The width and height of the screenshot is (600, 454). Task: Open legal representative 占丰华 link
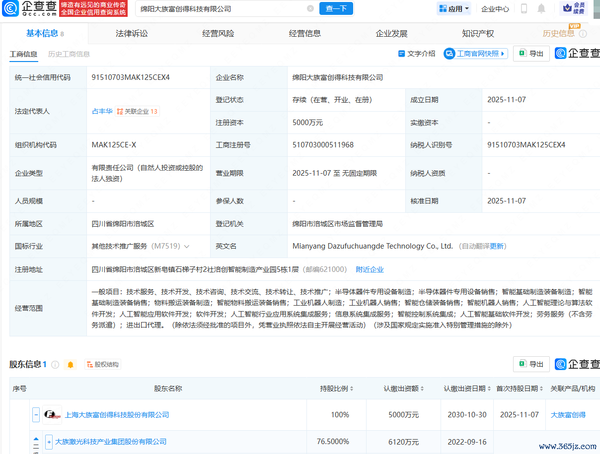pyautogui.click(x=102, y=111)
